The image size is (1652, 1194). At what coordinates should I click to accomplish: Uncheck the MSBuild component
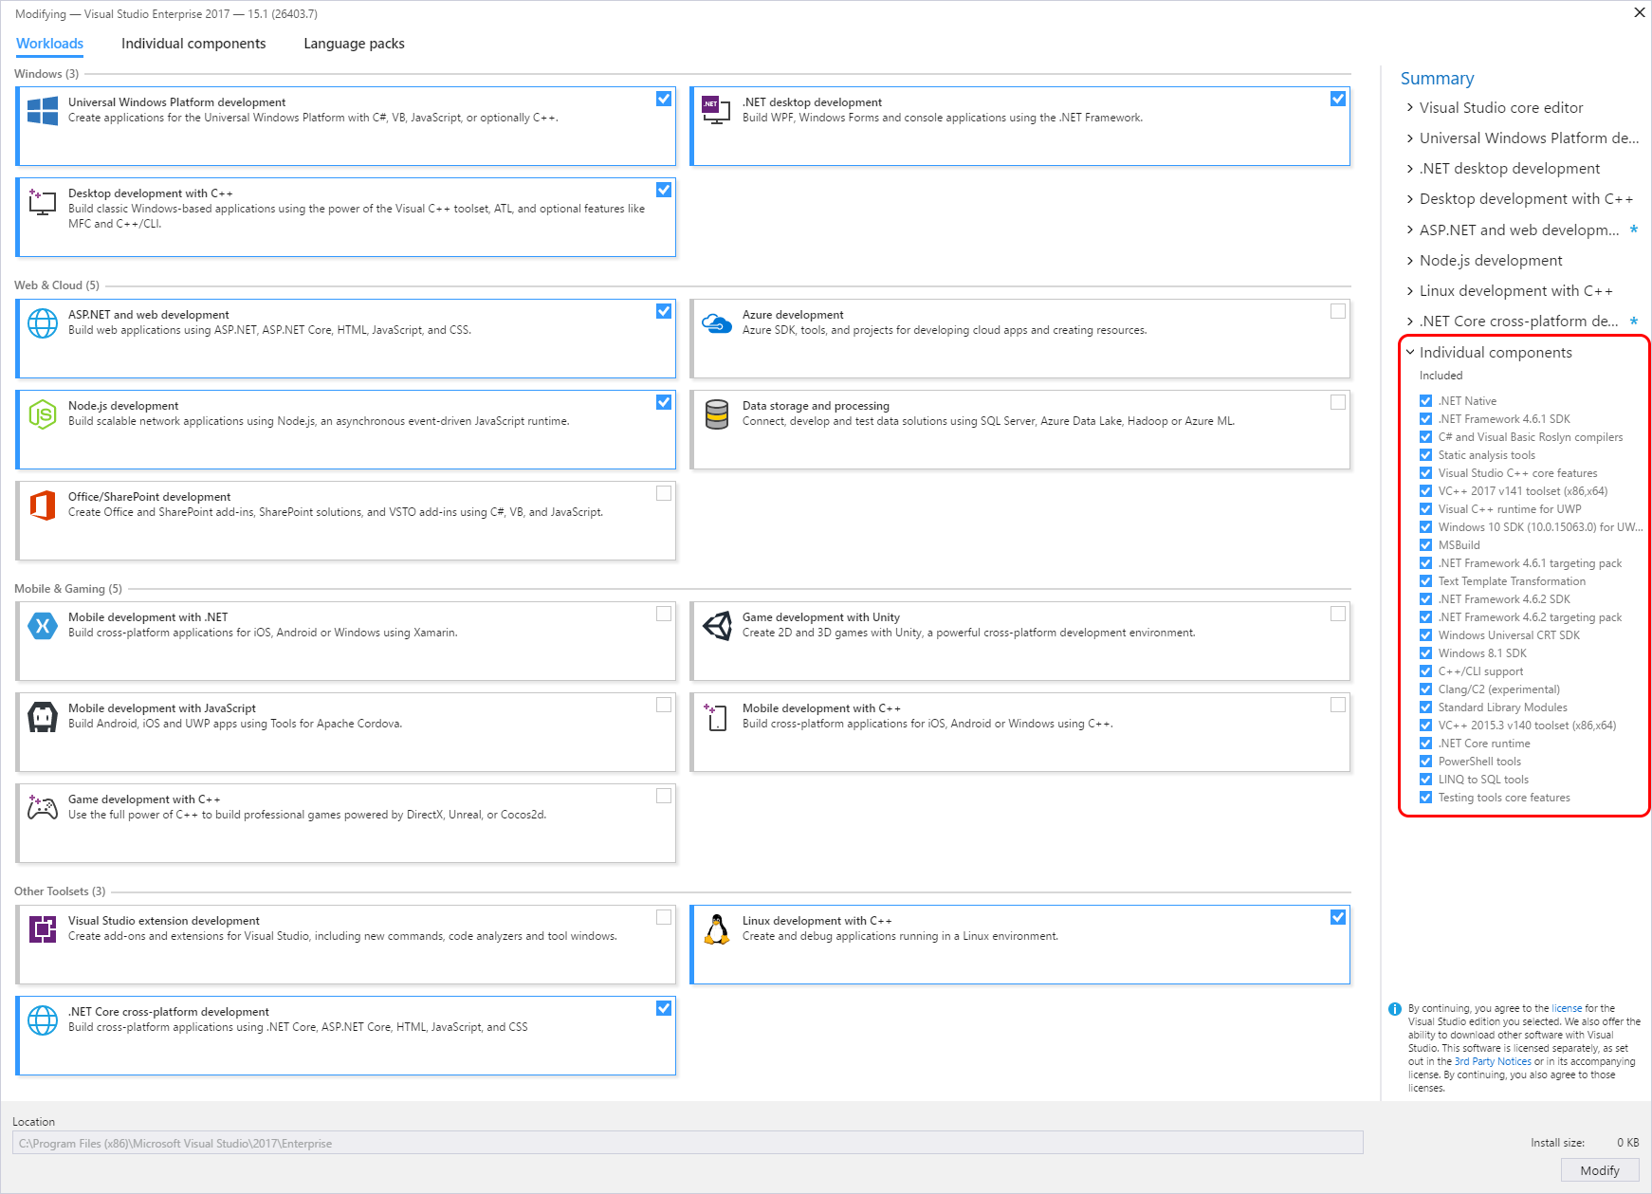pyautogui.click(x=1425, y=545)
